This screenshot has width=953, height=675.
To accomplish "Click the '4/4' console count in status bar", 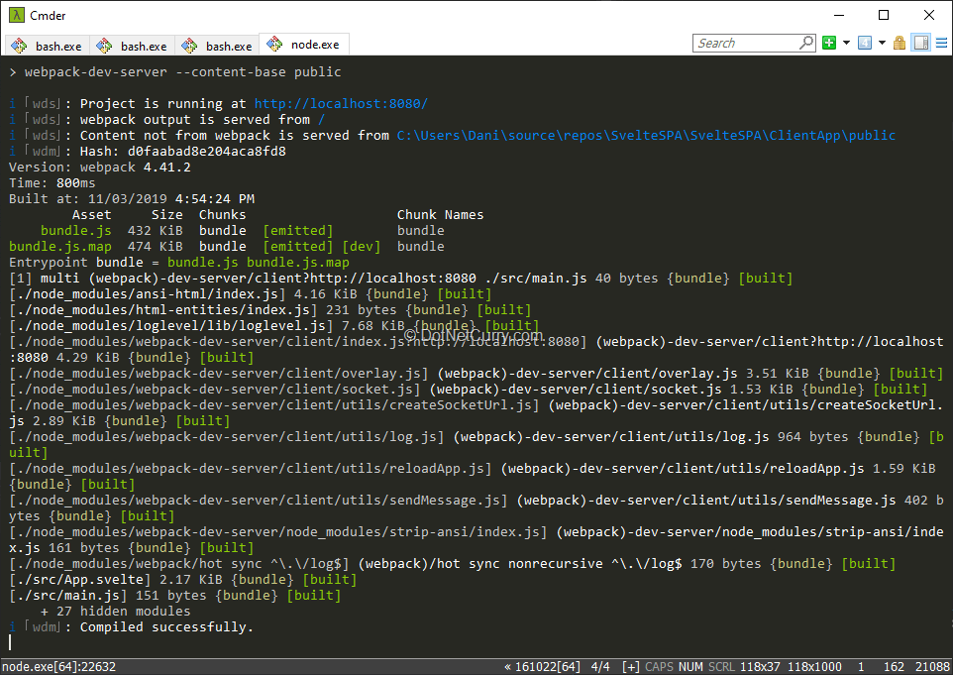I will [x=600, y=666].
